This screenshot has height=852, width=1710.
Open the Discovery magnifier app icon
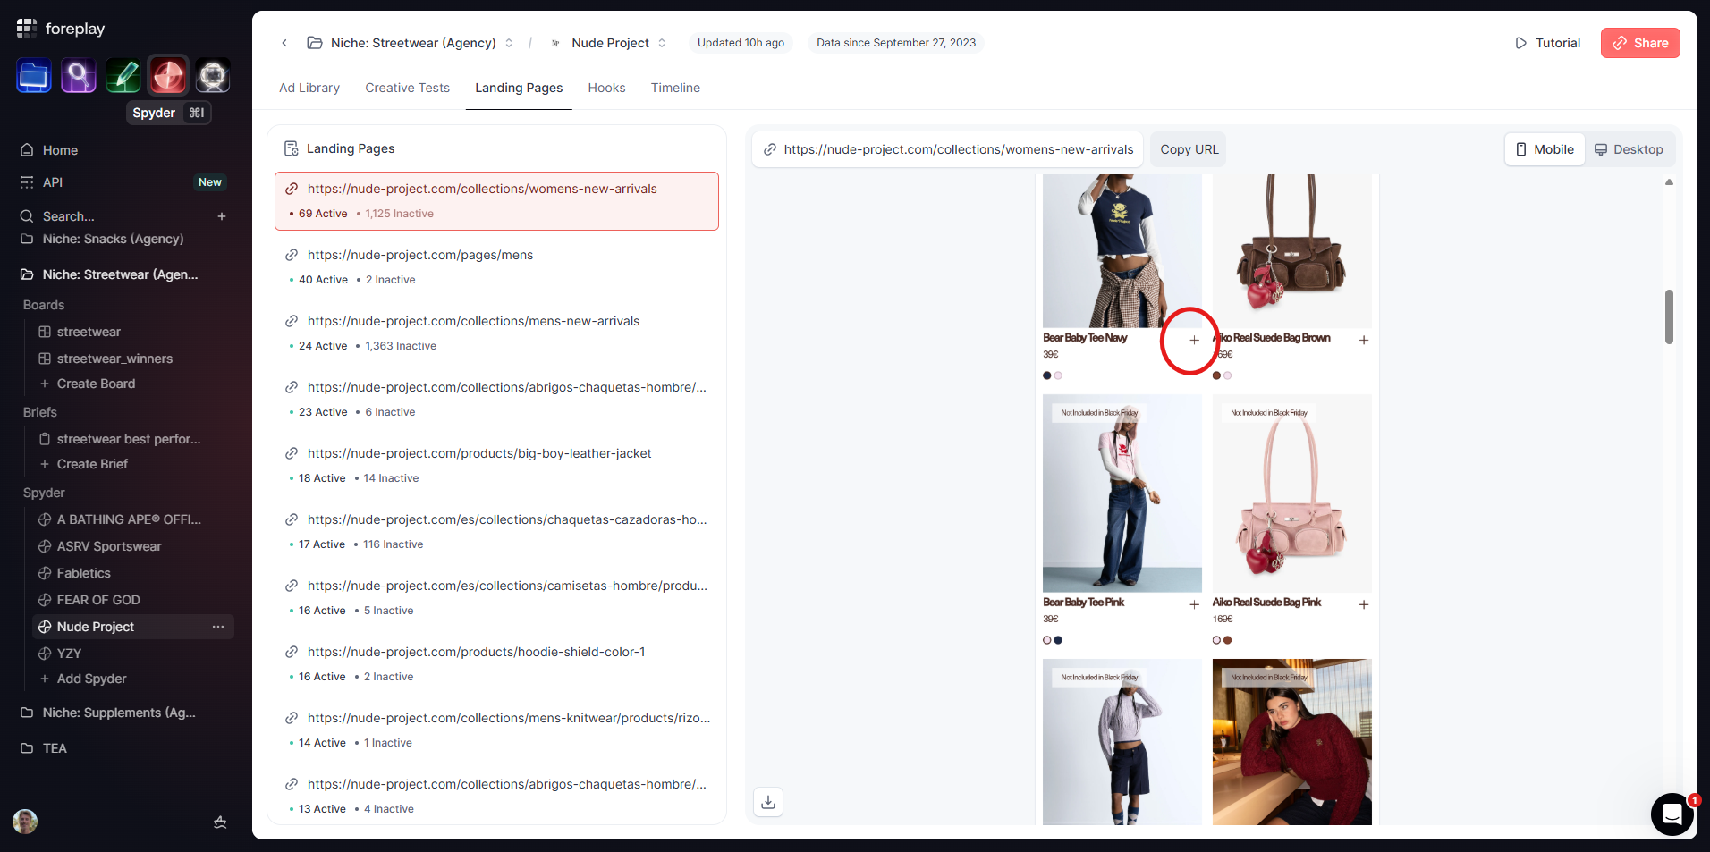click(79, 77)
